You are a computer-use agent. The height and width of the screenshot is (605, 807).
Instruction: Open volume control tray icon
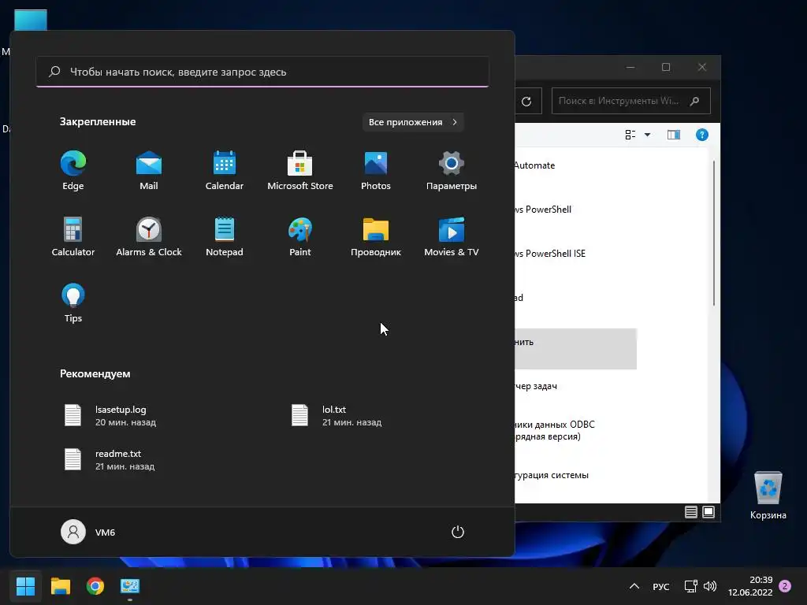click(710, 586)
